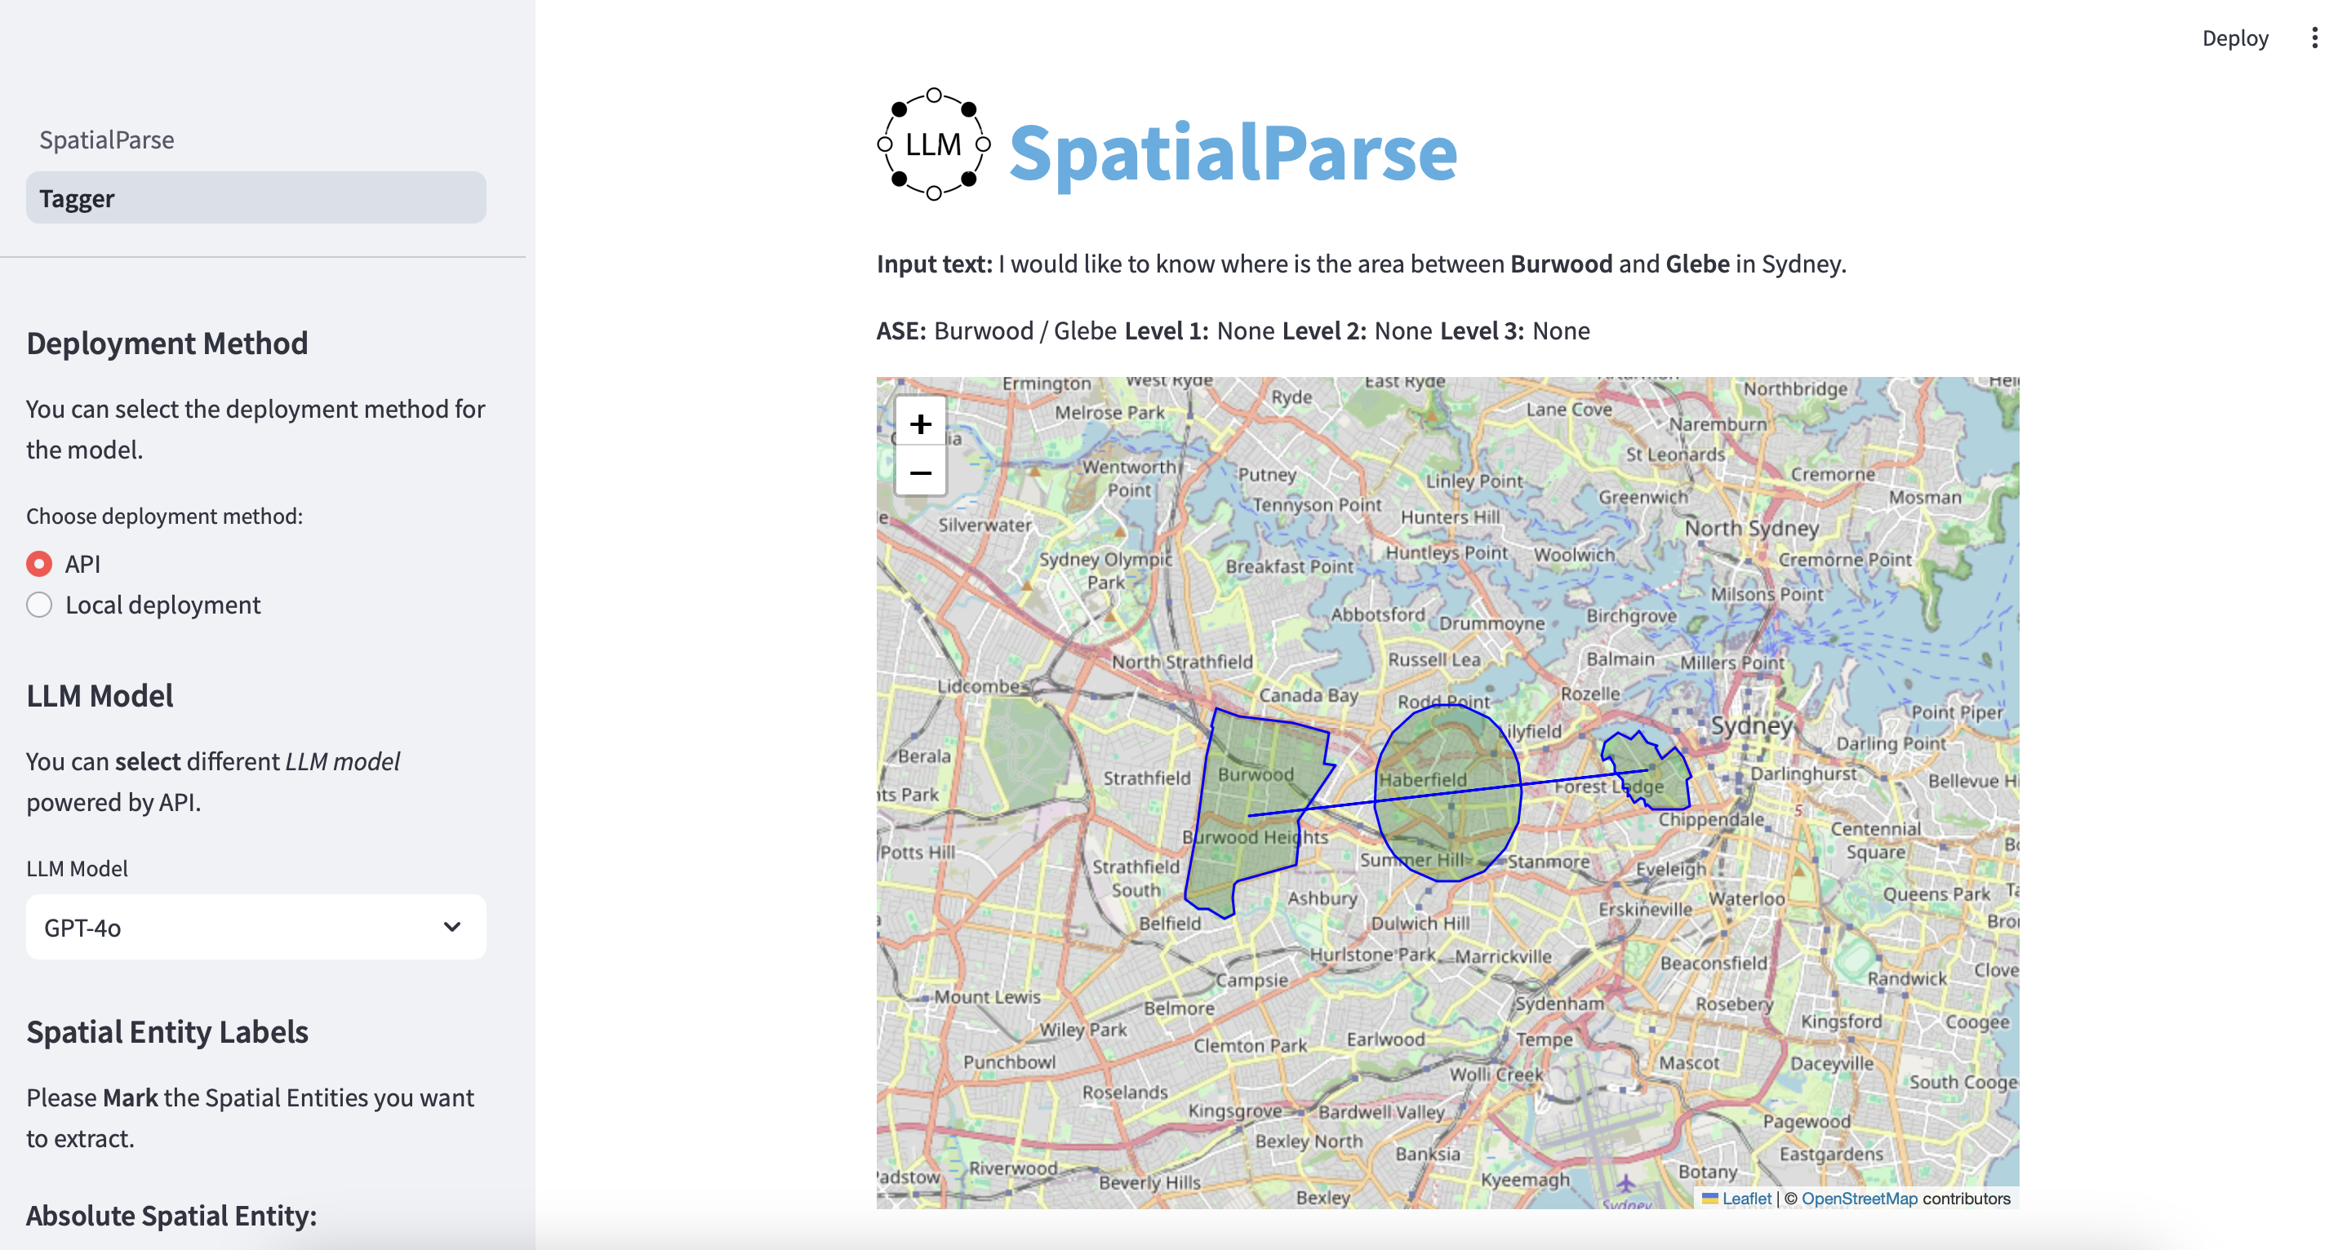Zoom out on the map
The image size is (2338, 1250).
point(920,472)
